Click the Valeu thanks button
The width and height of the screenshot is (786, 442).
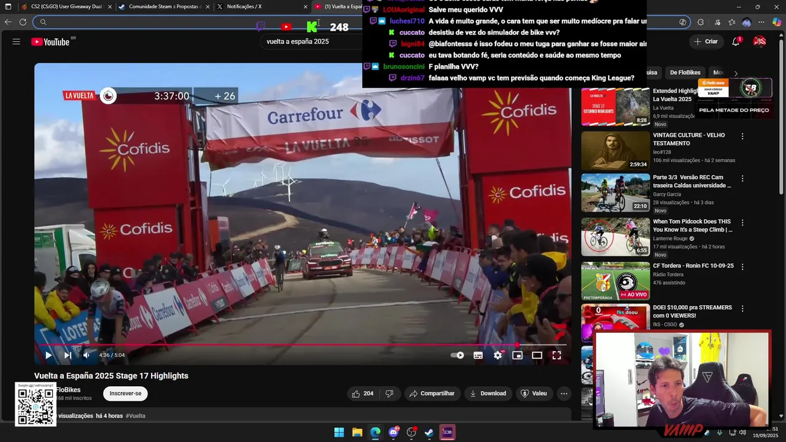[534, 394]
